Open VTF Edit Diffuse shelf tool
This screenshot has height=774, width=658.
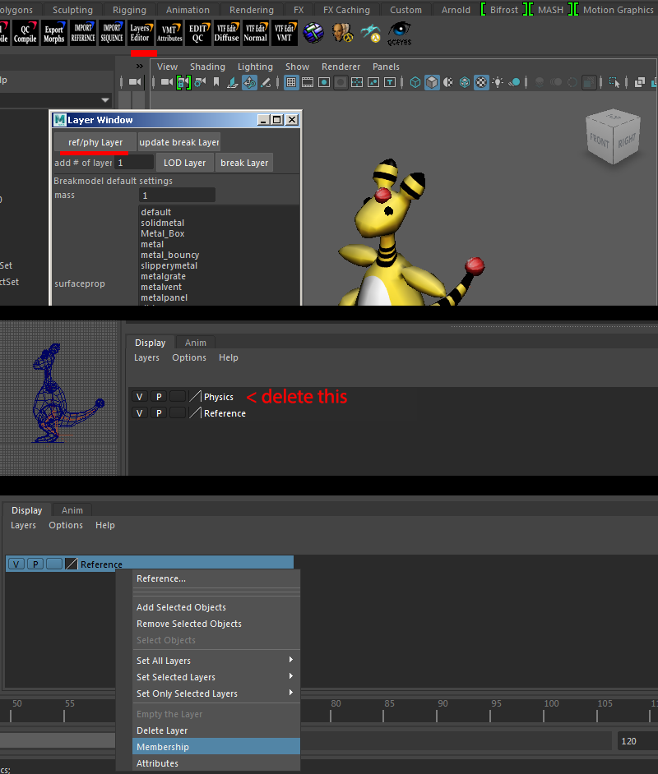[227, 34]
